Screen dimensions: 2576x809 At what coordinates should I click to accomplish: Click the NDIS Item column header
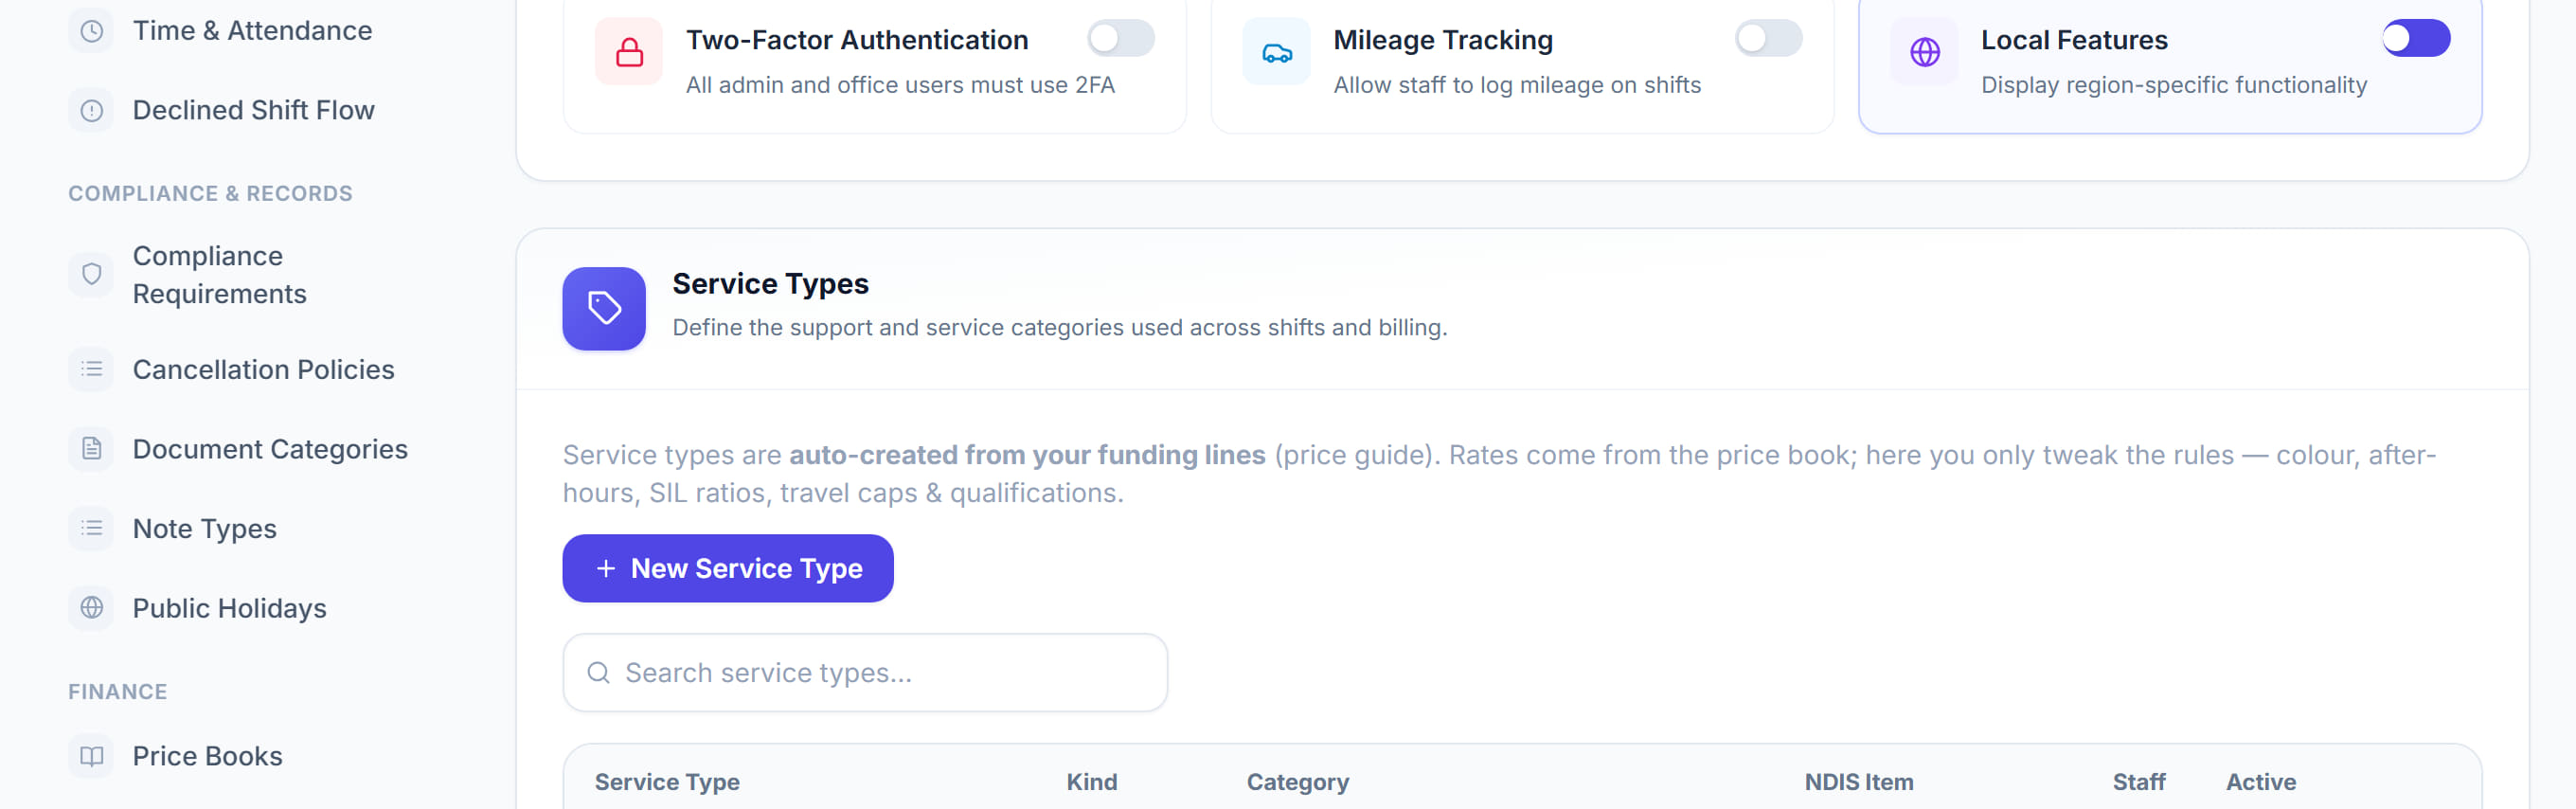1858,782
